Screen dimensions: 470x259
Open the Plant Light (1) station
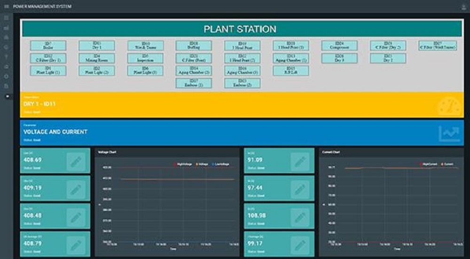[48, 71]
